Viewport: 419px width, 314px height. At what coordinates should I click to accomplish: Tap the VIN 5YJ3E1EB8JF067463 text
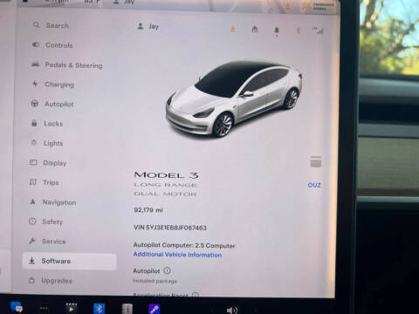pos(170,228)
